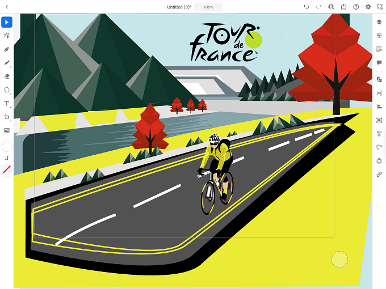Open the Help question mark

point(356,7)
